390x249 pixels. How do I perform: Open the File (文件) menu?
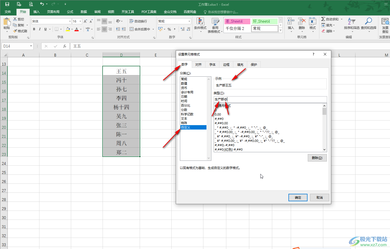click(8, 12)
